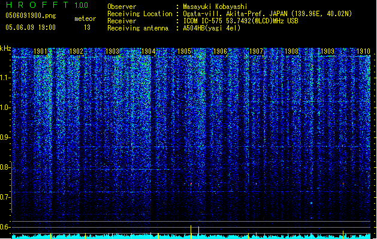Click the 1905 time marker
Image resolution: width=377 pixels, height=239 pixels.
point(184,51)
